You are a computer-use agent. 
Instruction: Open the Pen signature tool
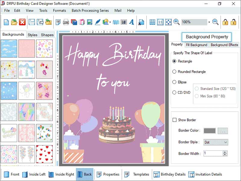tap(98, 22)
